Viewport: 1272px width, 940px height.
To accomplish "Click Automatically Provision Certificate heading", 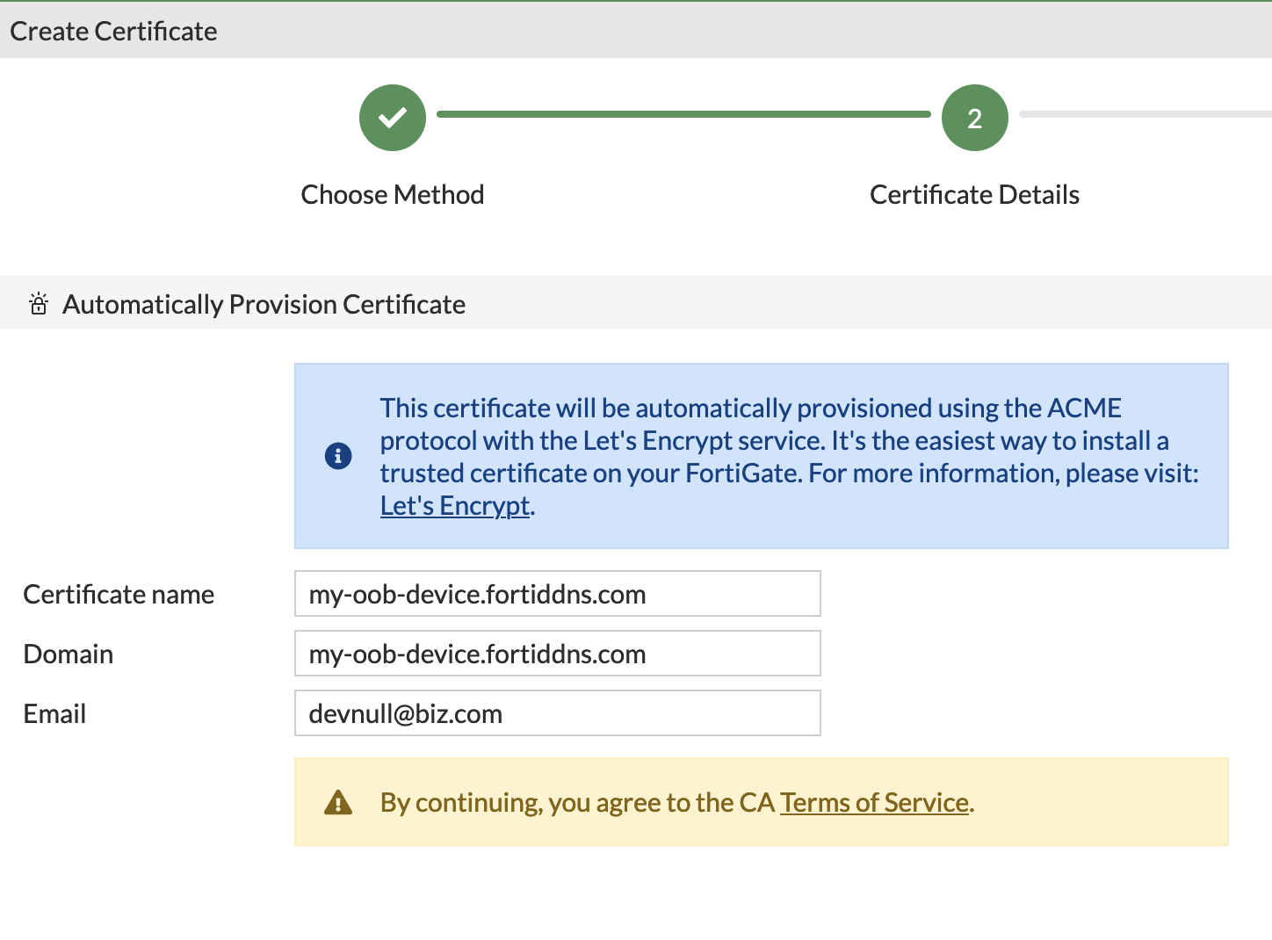I will pos(264,304).
